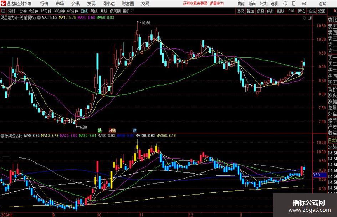This screenshot has width=337, height=217.
Task: Switch to 30分钟 period tab
Action: point(59,11)
